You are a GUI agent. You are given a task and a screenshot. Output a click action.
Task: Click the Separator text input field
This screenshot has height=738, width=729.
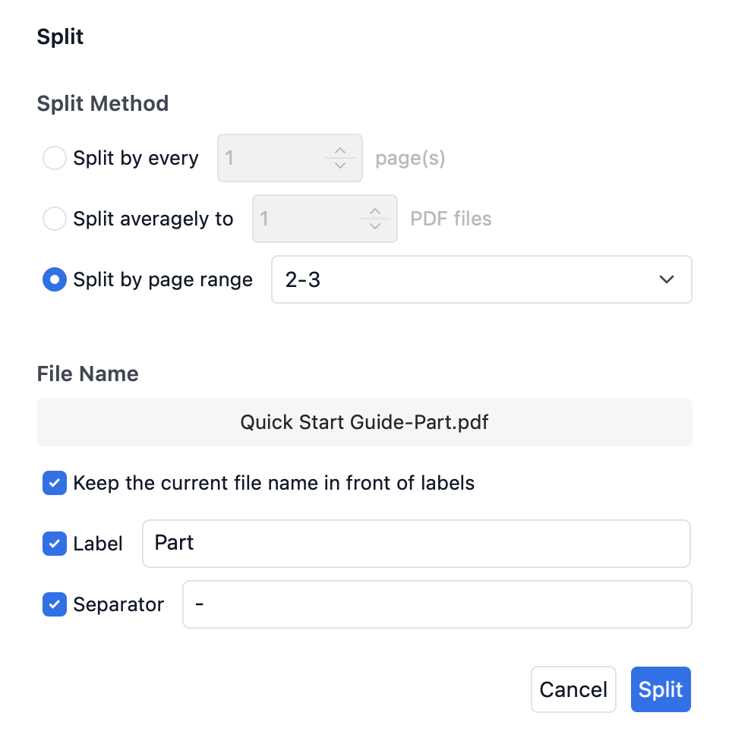[x=437, y=605]
